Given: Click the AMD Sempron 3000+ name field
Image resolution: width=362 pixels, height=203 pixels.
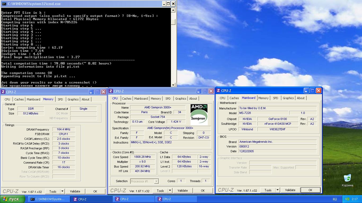Looking at the screenshot, I should 158,108.
